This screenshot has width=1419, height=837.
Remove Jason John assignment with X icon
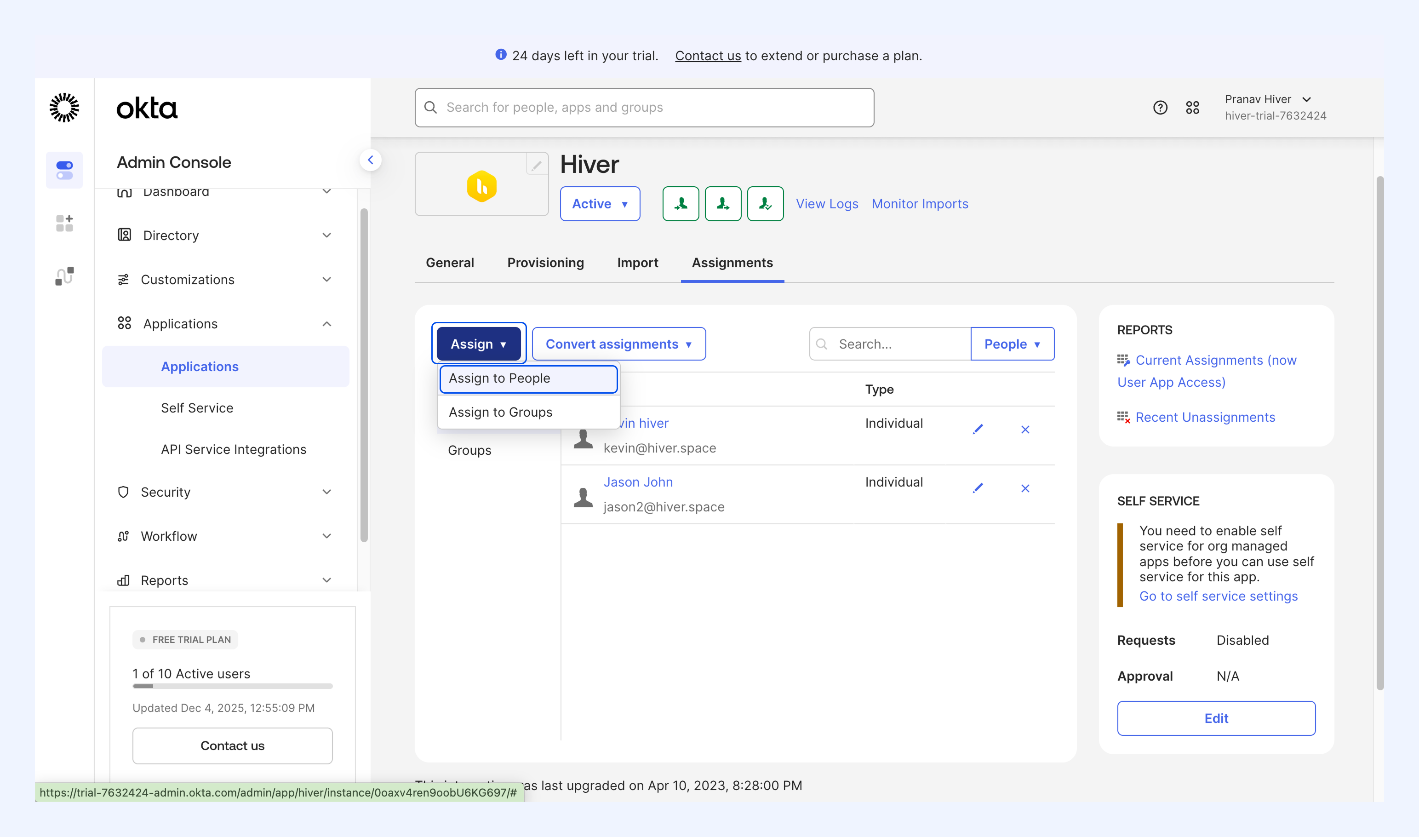pyautogui.click(x=1025, y=488)
